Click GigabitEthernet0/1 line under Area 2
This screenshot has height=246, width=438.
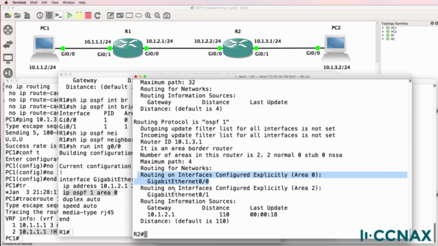178,195
